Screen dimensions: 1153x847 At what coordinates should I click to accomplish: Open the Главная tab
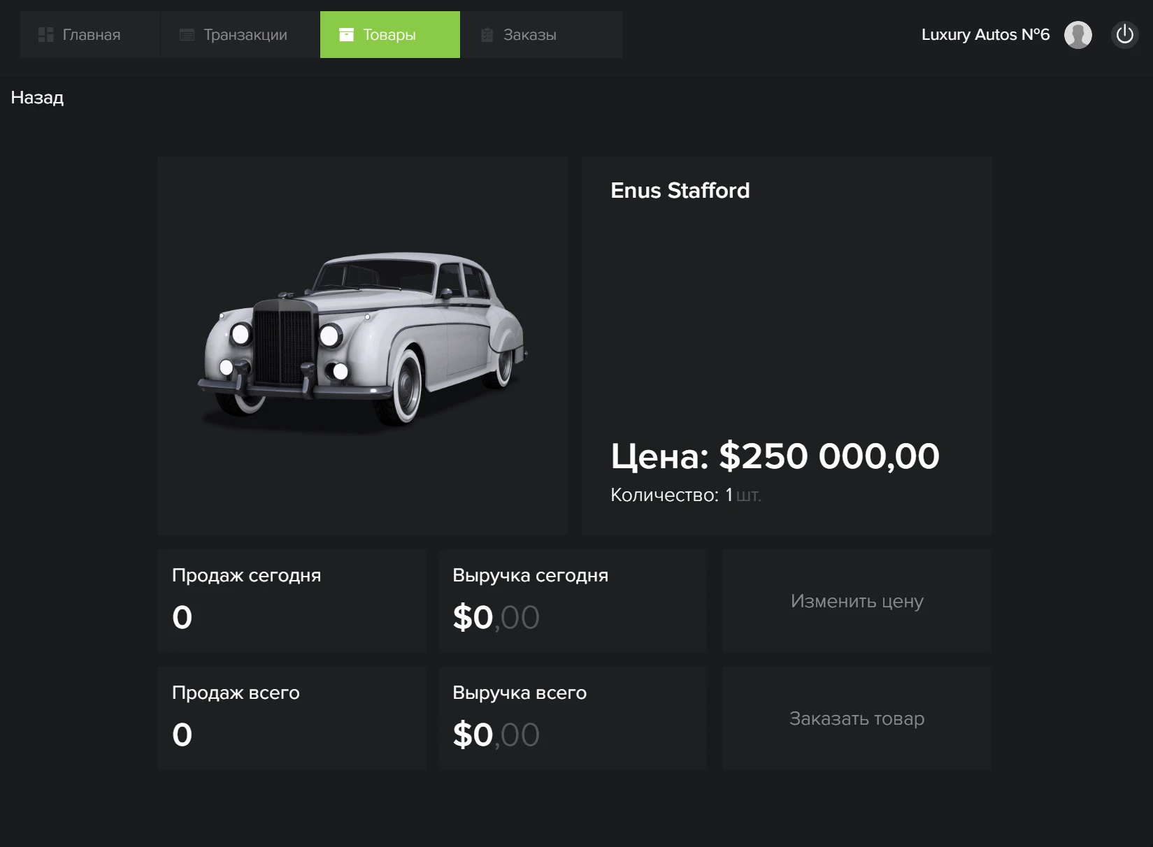click(91, 35)
